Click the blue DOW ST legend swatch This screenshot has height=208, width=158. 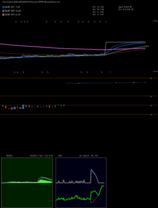coord(3,7)
